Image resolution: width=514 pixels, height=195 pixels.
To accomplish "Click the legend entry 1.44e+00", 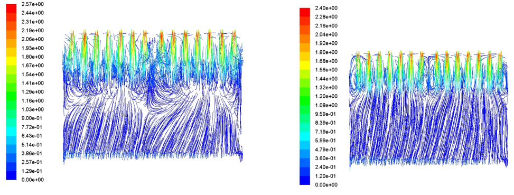I will [x=326, y=79].
